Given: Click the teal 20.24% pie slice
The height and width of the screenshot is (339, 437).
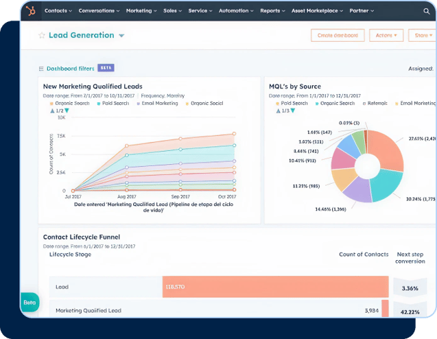Looking at the screenshot, I should 386,185.
